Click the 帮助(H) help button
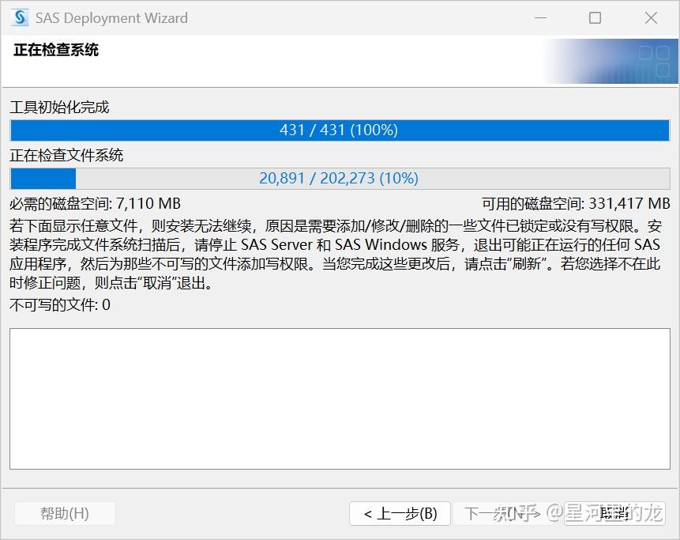680x540 pixels. (65, 513)
